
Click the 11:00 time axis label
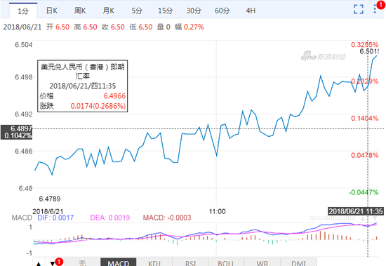point(217,211)
